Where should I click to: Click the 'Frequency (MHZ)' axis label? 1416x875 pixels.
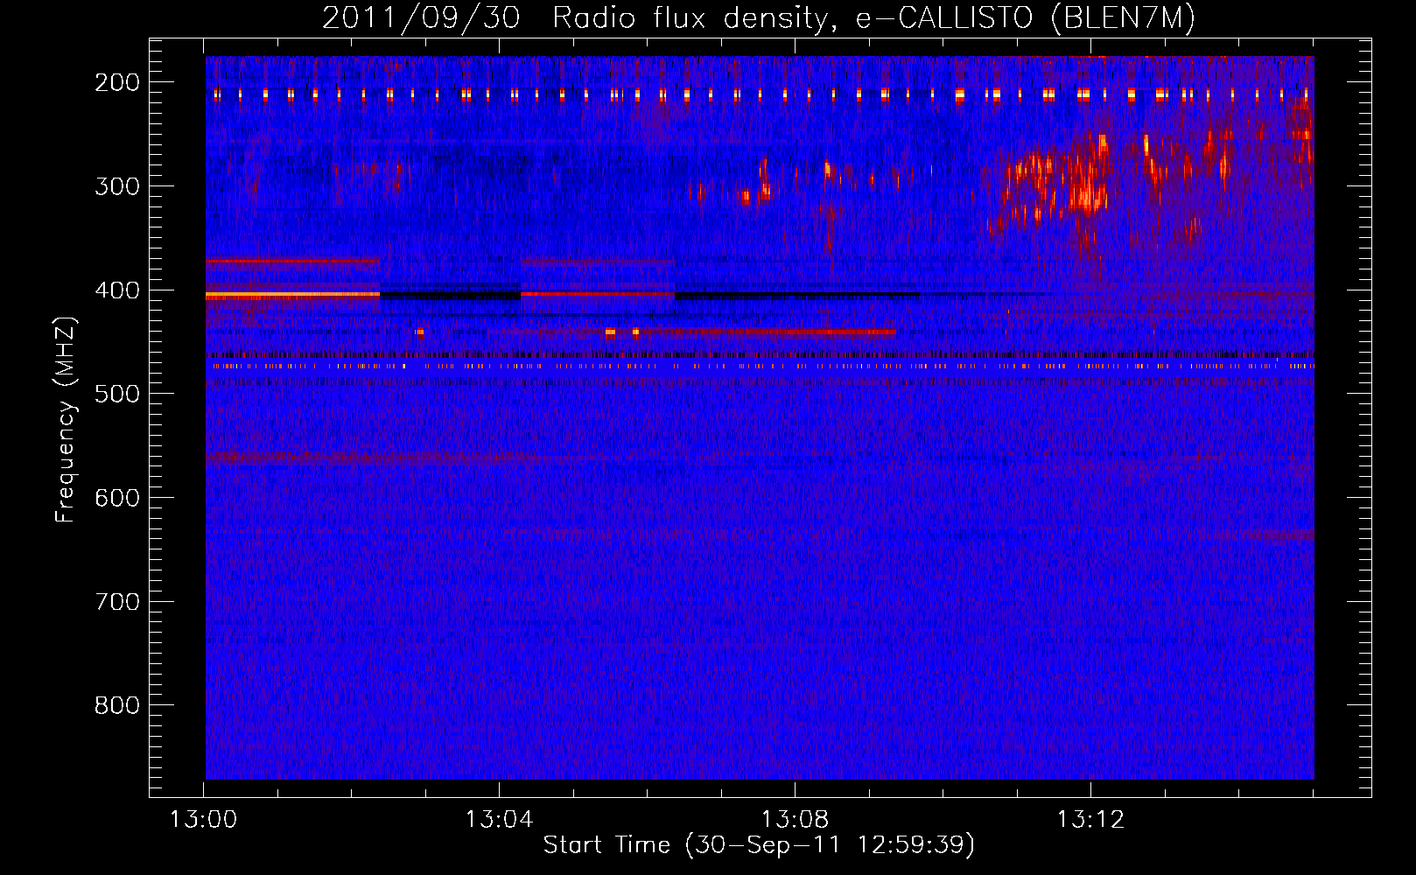point(66,420)
